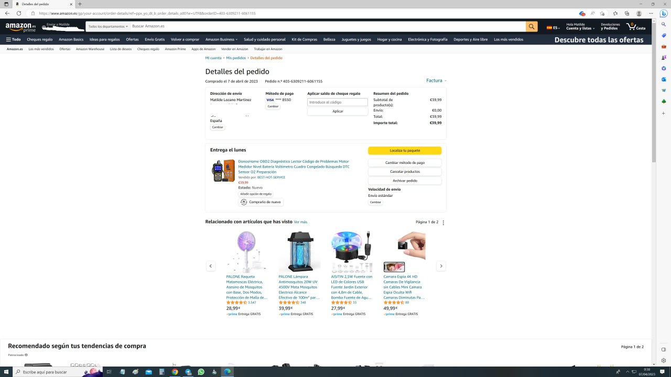Open the Edge sidebar Games chess icon
671x377 pixels.
(664, 58)
